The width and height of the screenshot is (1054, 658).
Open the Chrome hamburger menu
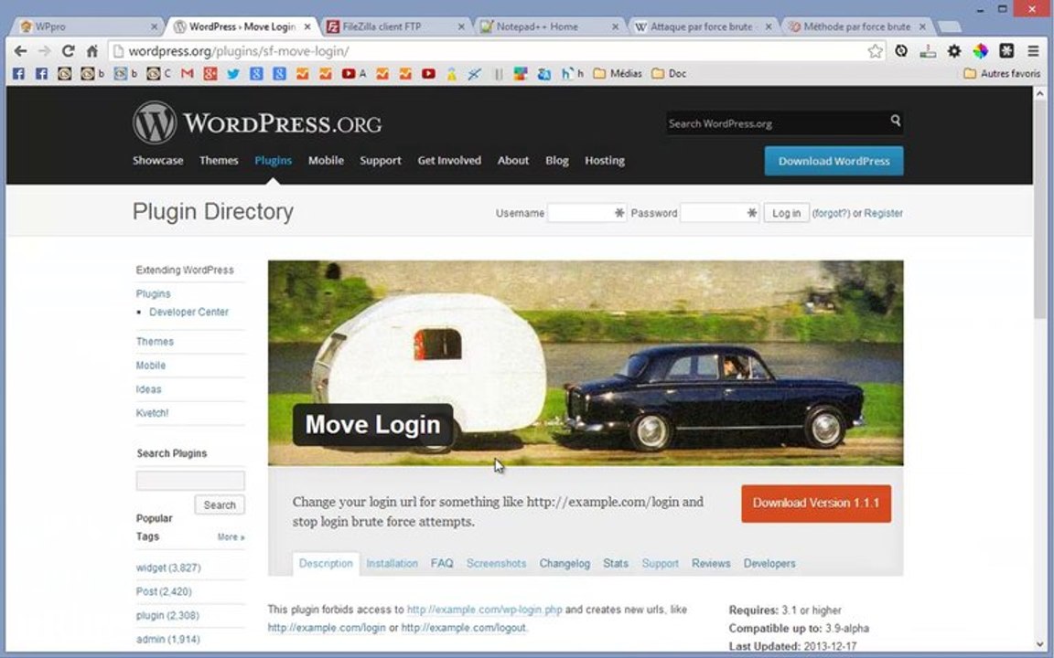(x=1033, y=51)
